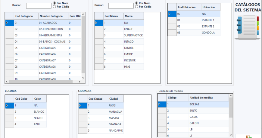Viewport: 262px width, 138px height.
Task: Select BLANCO color row
Action: coord(26,112)
